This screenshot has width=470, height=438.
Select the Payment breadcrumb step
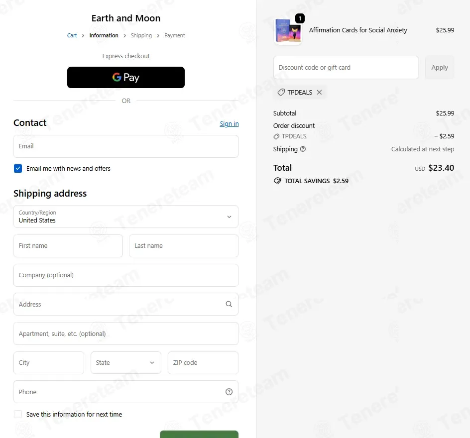[x=174, y=35]
